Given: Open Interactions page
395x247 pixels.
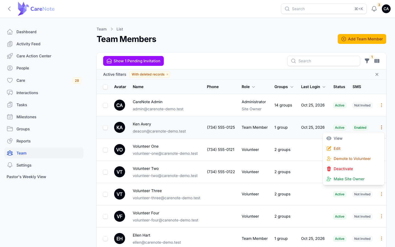Looking at the screenshot, I should [44, 93].
